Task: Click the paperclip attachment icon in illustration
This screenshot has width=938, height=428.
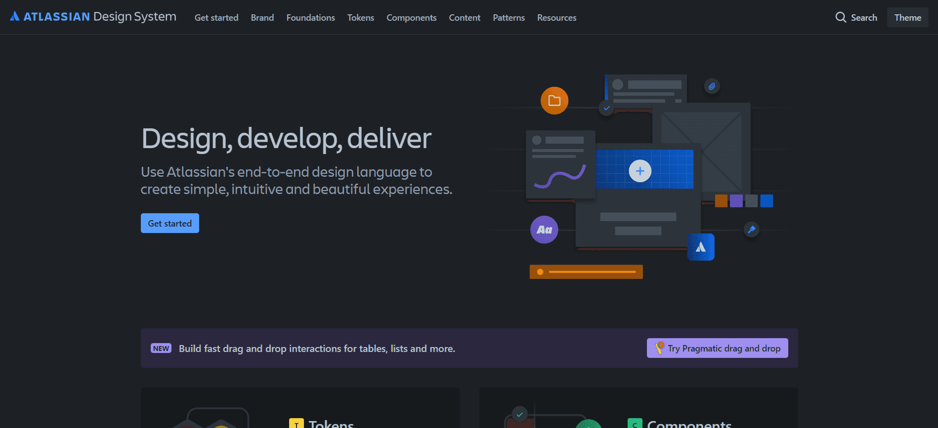Action: pos(712,86)
